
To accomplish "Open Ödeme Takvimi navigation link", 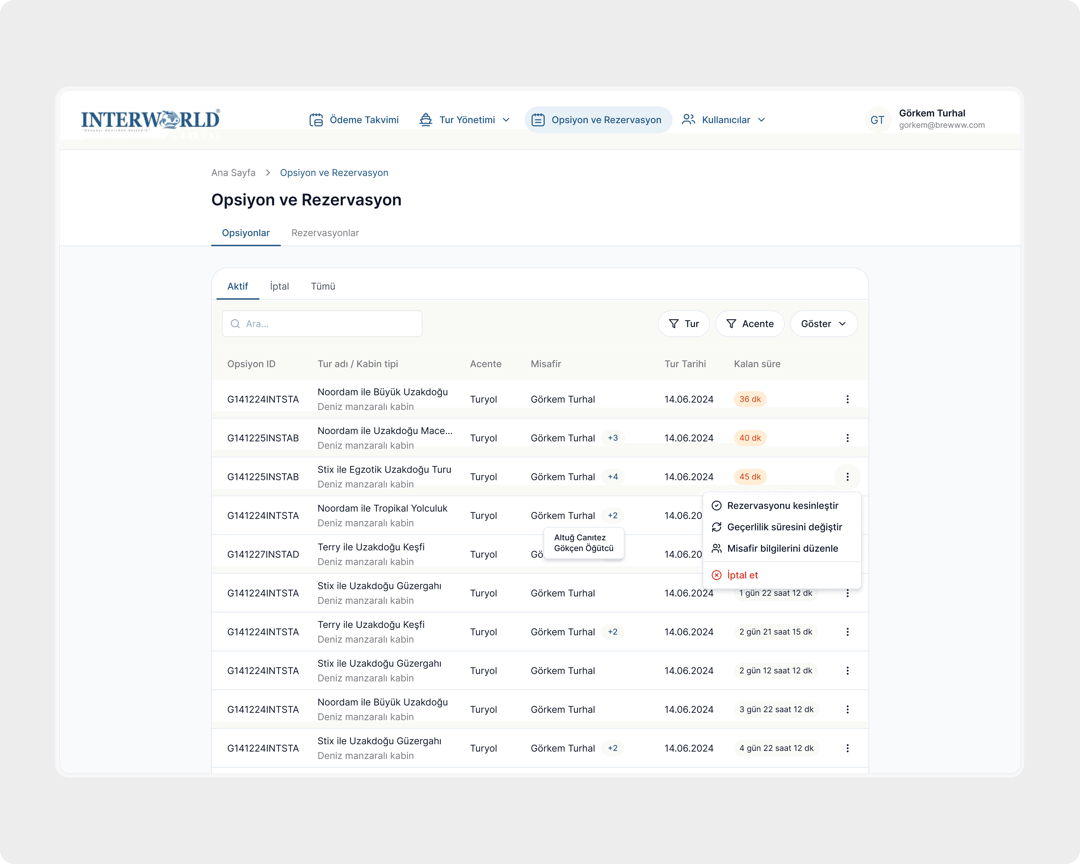I will [x=354, y=120].
